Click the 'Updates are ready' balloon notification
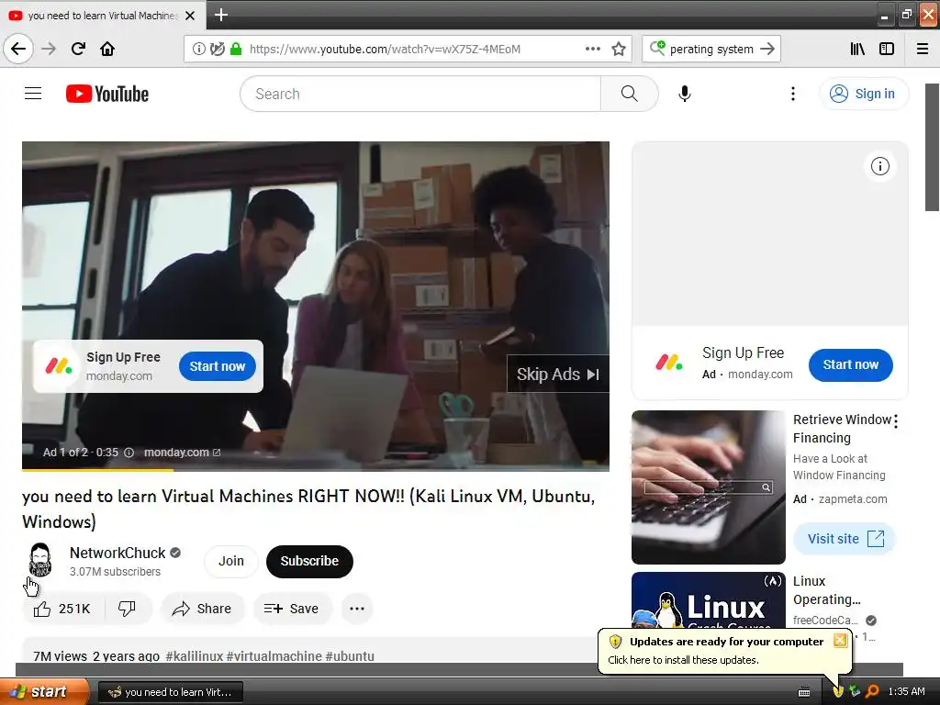Image resolution: width=940 pixels, height=705 pixels. click(x=725, y=651)
